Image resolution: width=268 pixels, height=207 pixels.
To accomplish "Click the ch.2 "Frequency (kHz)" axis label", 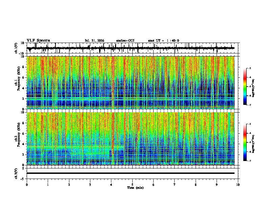I will click(x=19, y=135).
